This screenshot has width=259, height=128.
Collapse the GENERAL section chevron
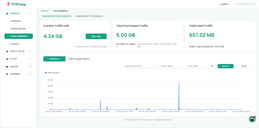tap(30, 14)
